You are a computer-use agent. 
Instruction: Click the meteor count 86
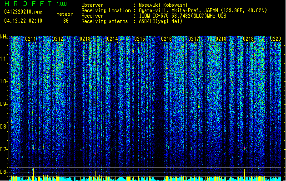click(x=66, y=21)
